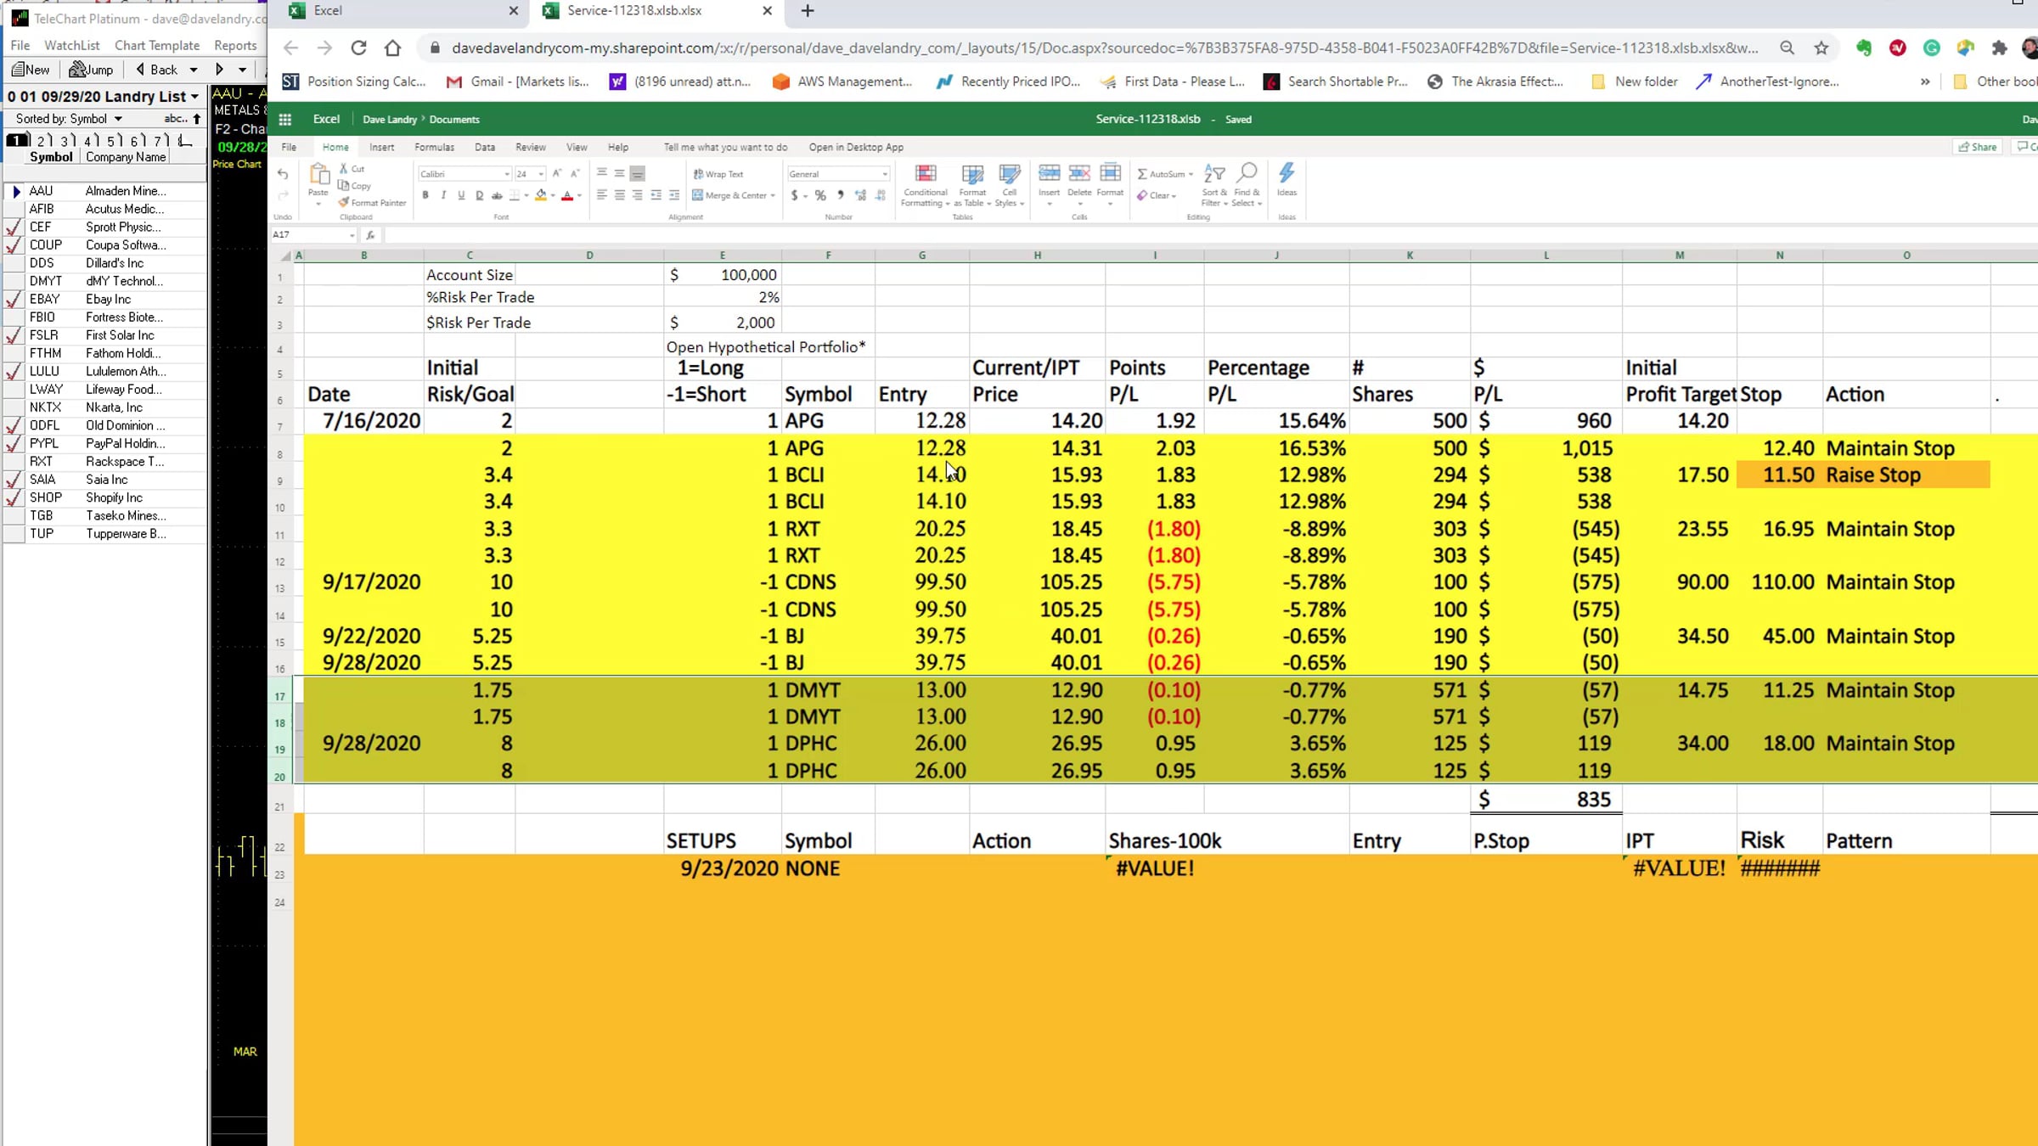The height and width of the screenshot is (1146, 2038).
Task: Center align text horizontally
Action: pos(619,195)
